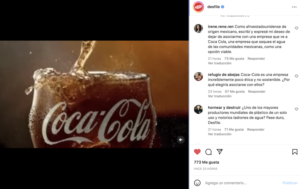The width and height of the screenshot is (301, 189).
Task: Focus the Agrega un comentario field
Action: pos(242,183)
